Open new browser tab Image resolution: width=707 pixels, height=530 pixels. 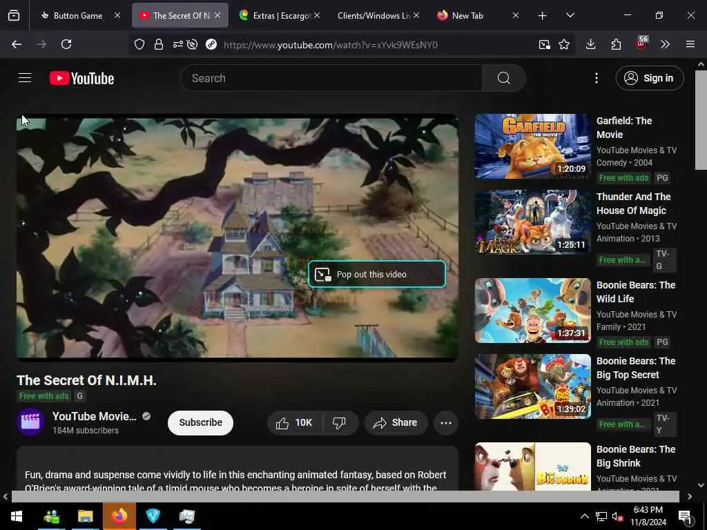[x=543, y=16]
